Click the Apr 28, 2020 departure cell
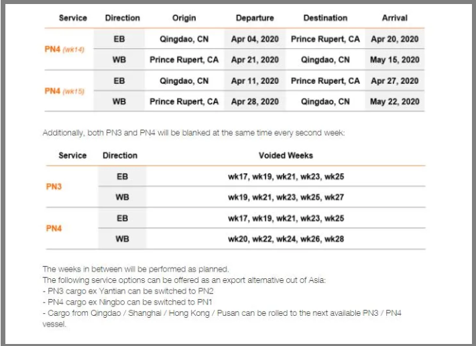The image size is (476, 346). click(x=255, y=102)
